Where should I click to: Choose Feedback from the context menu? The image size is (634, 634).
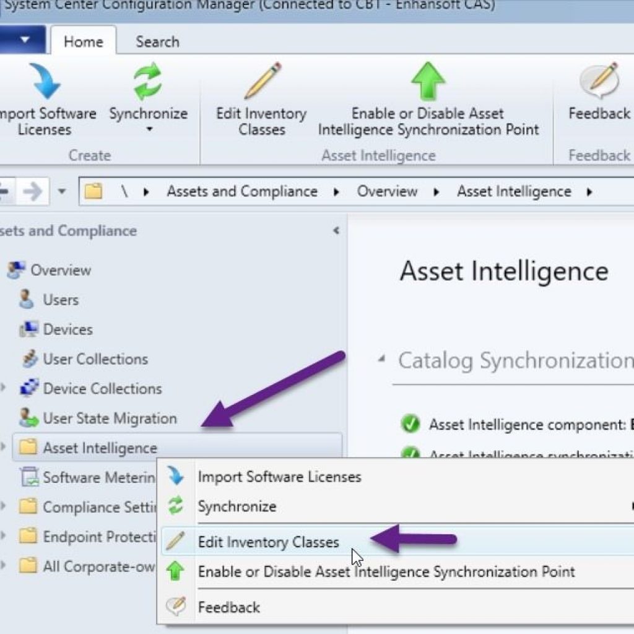coord(396,607)
